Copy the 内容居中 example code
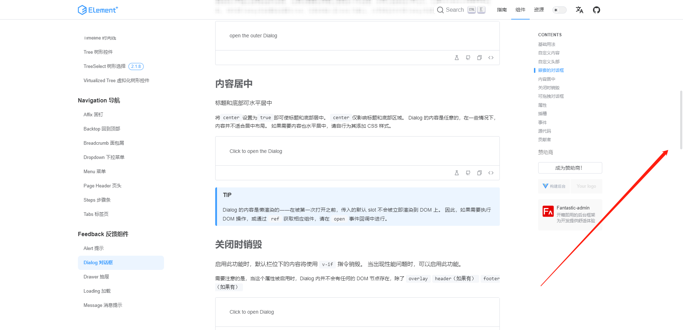This screenshot has width=683, height=330. 479,173
